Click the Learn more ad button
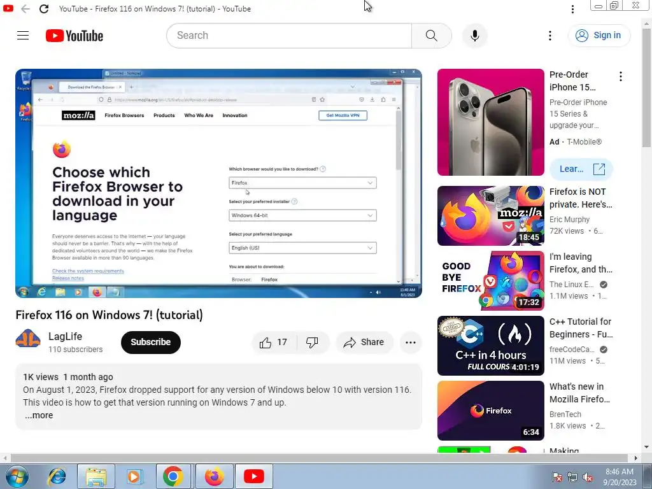 (581, 169)
